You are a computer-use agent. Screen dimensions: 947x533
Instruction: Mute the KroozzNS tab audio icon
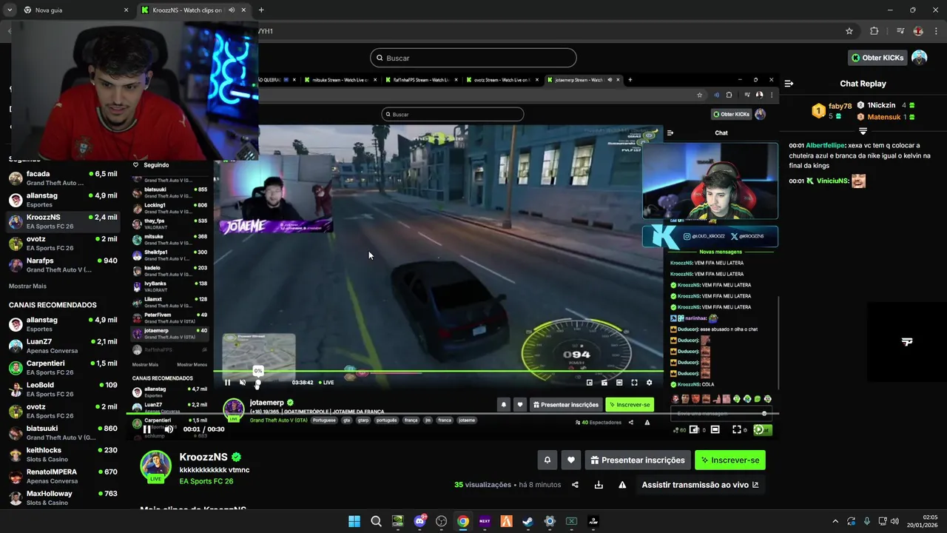[x=232, y=10]
